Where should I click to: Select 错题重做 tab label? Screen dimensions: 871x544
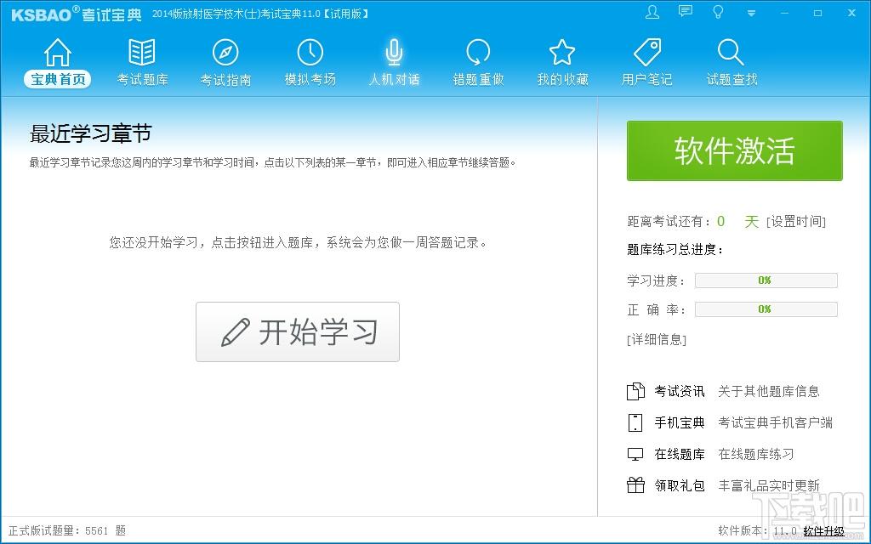click(478, 79)
